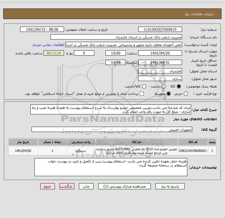Click the buyer organization name field

(116, 37)
